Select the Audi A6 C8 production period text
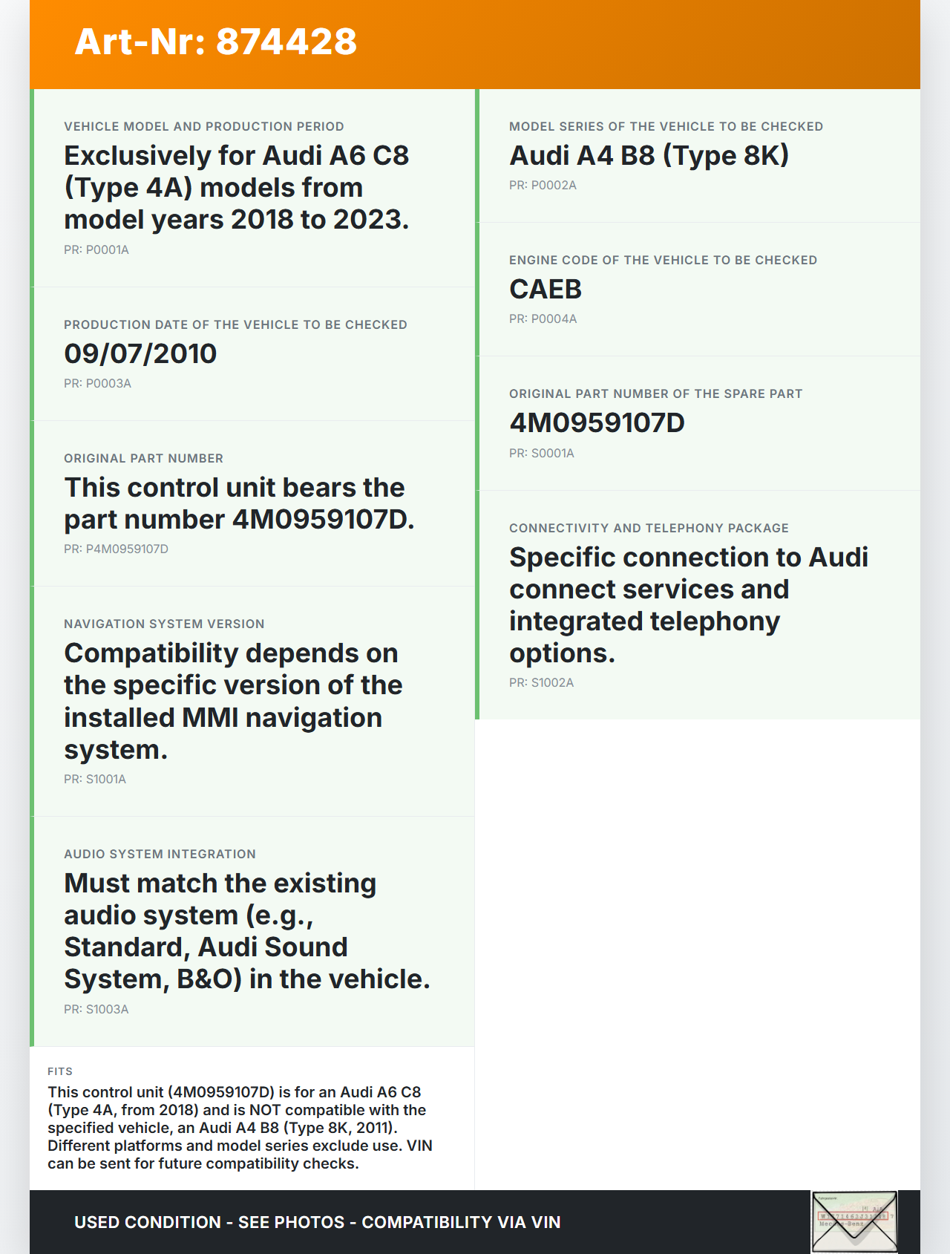This screenshot has width=950, height=1254. [236, 187]
